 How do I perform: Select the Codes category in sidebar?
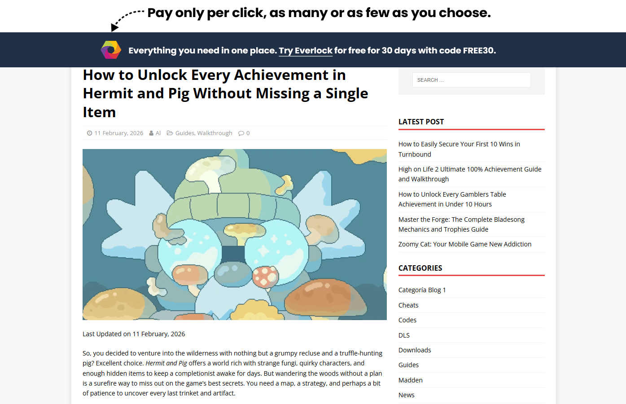click(407, 320)
